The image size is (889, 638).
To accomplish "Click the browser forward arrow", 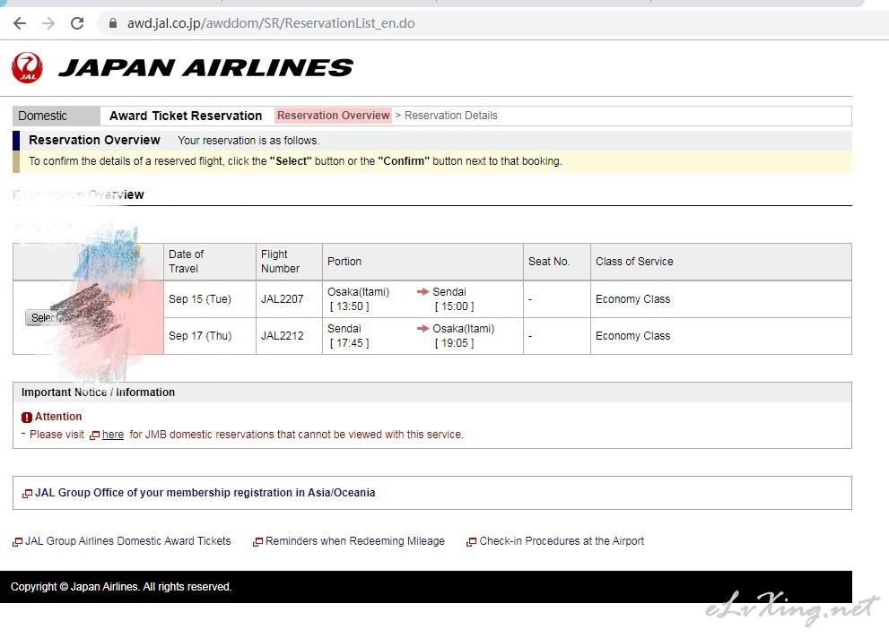I will point(48,23).
